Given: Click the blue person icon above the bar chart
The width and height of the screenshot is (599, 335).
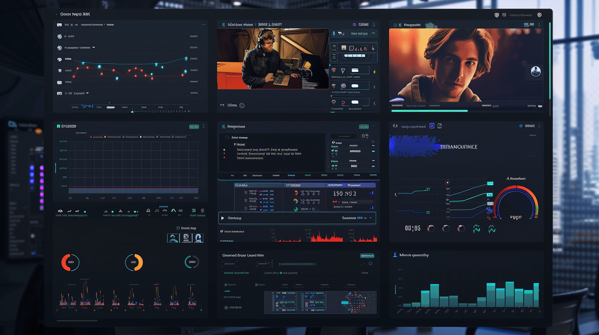Looking at the screenshot, I should (x=395, y=255).
